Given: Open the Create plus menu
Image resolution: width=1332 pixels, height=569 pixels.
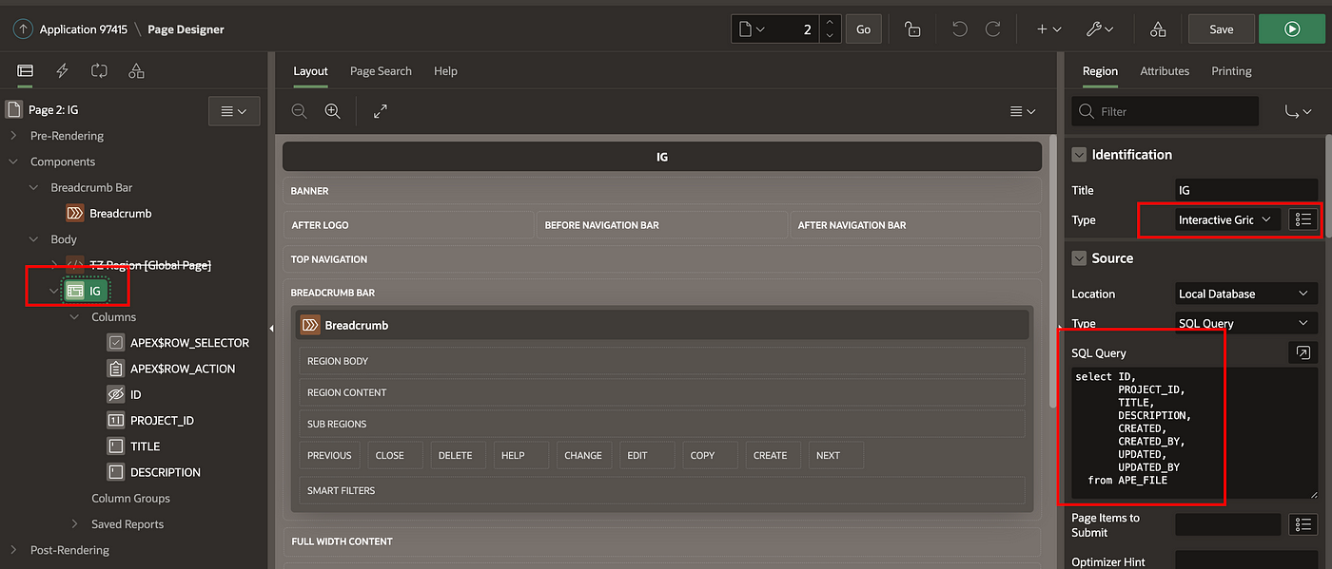Looking at the screenshot, I should coord(1048,29).
